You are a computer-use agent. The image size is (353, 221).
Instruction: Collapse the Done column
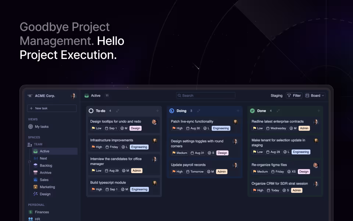pyautogui.click(x=278, y=111)
